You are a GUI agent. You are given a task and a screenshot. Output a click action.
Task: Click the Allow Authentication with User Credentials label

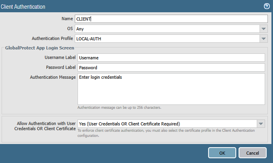(45, 126)
